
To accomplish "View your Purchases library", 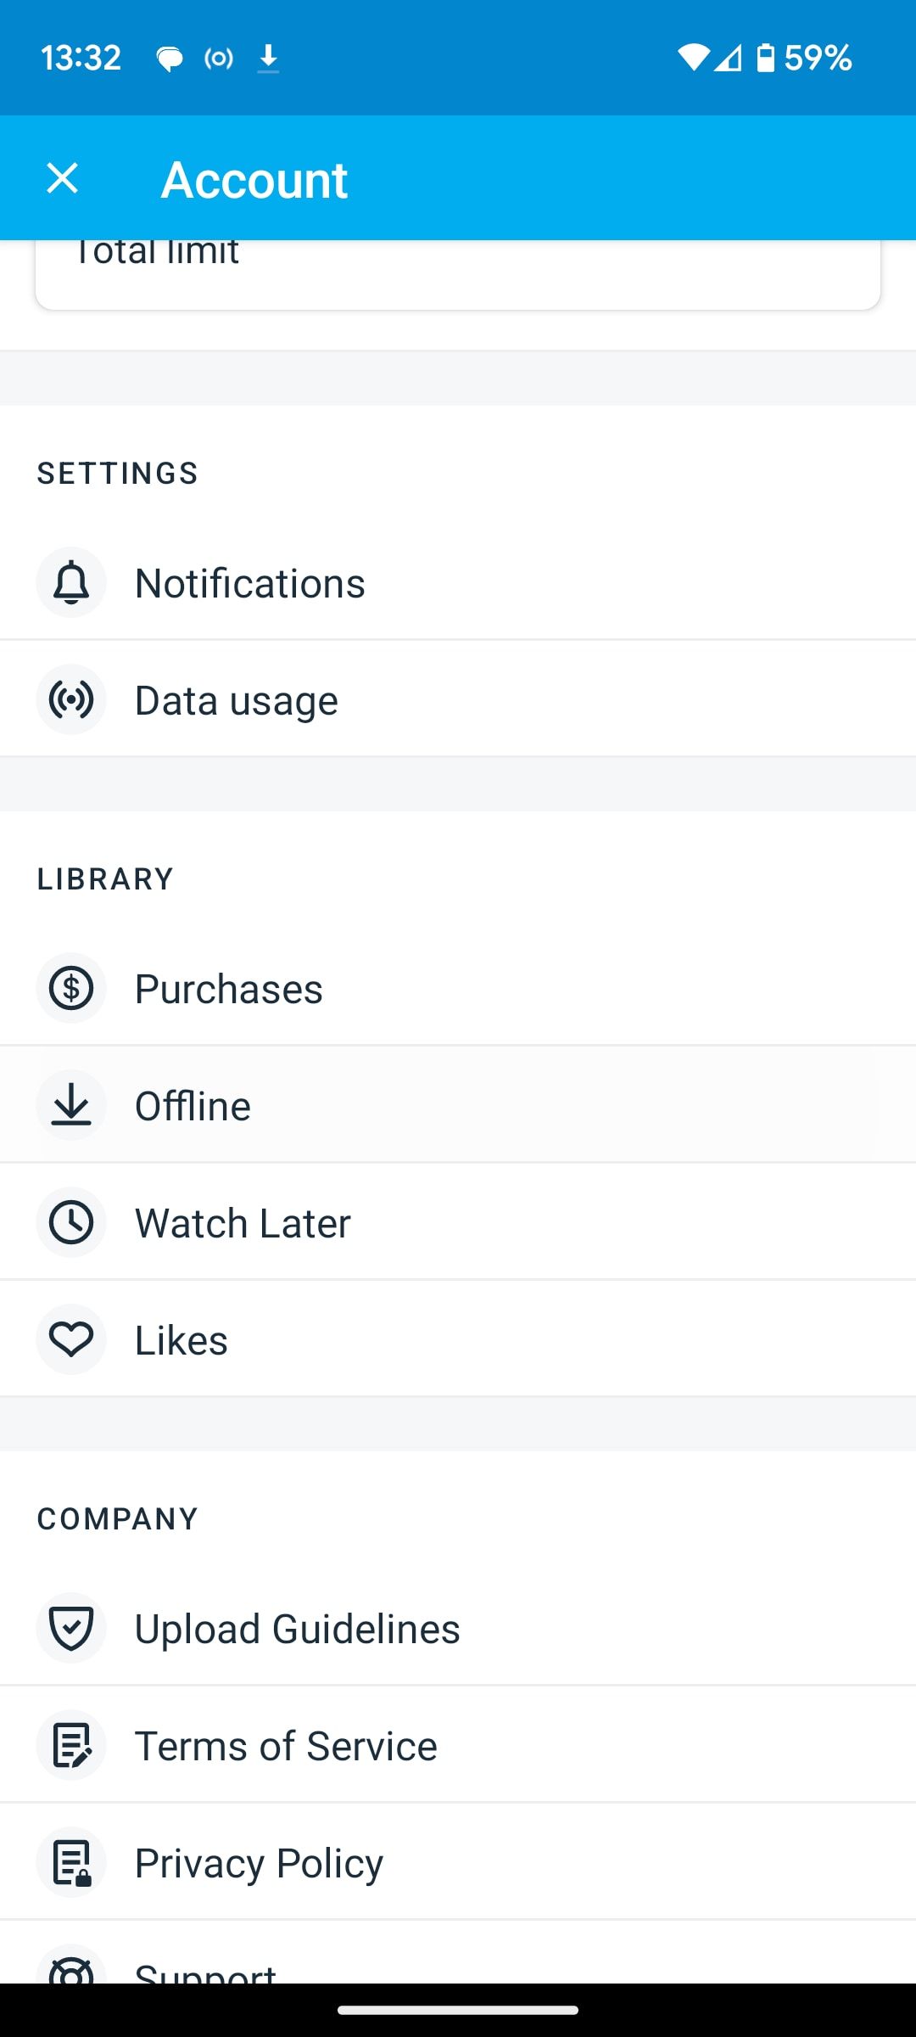I will pyautogui.click(x=229, y=990).
